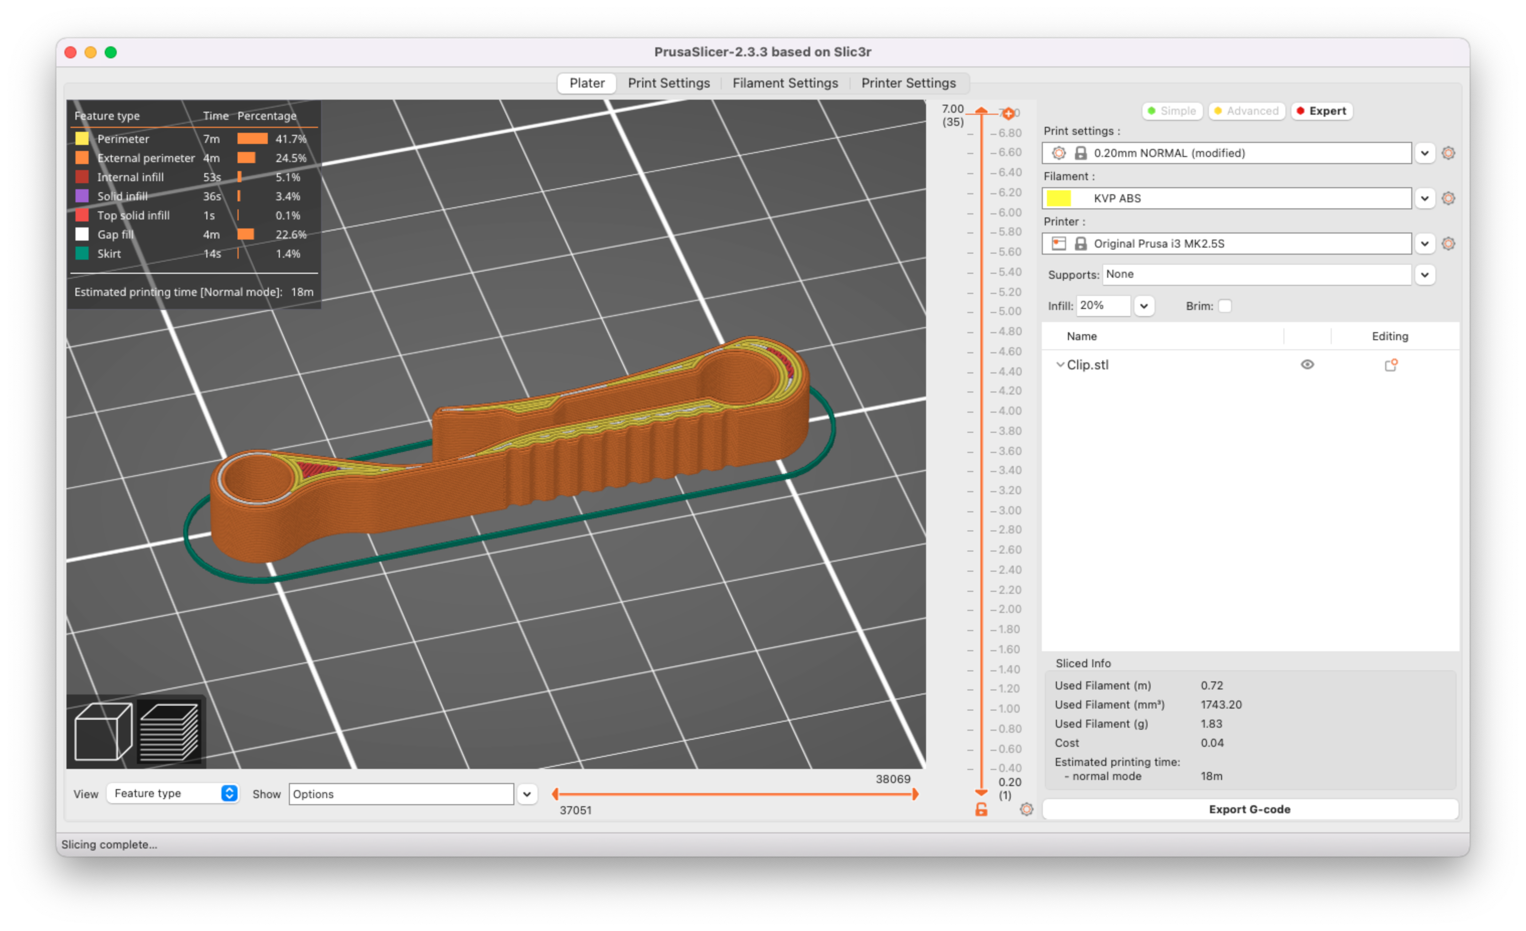Click the Supports None field
This screenshot has width=1526, height=931.
tap(1257, 274)
